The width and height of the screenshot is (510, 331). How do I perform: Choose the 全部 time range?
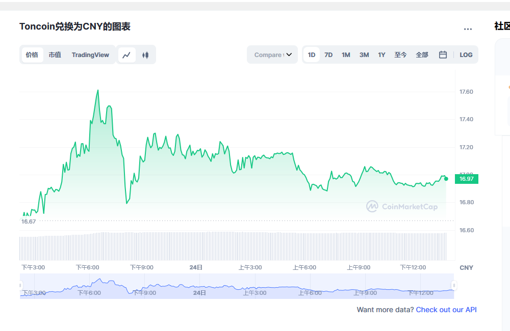click(x=422, y=55)
